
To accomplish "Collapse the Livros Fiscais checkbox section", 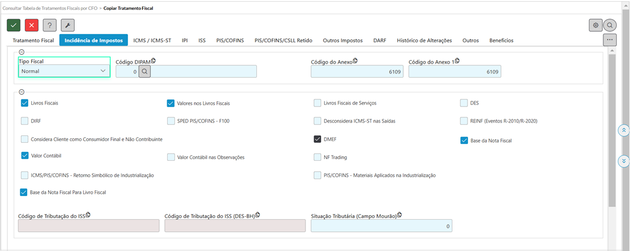I will [x=21, y=91].
